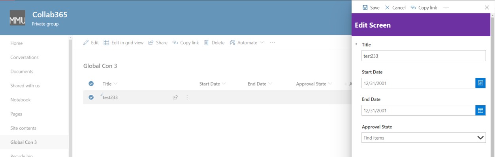The height and width of the screenshot is (157, 495).
Task: Click the MMU site logo
Action: tap(17, 18)
